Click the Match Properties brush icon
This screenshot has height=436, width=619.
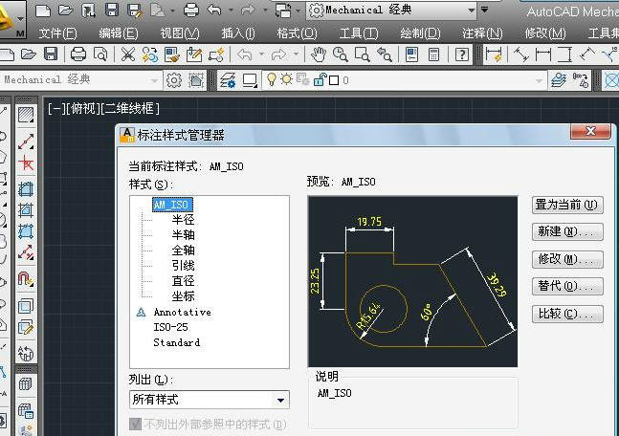tap(171, 54)
